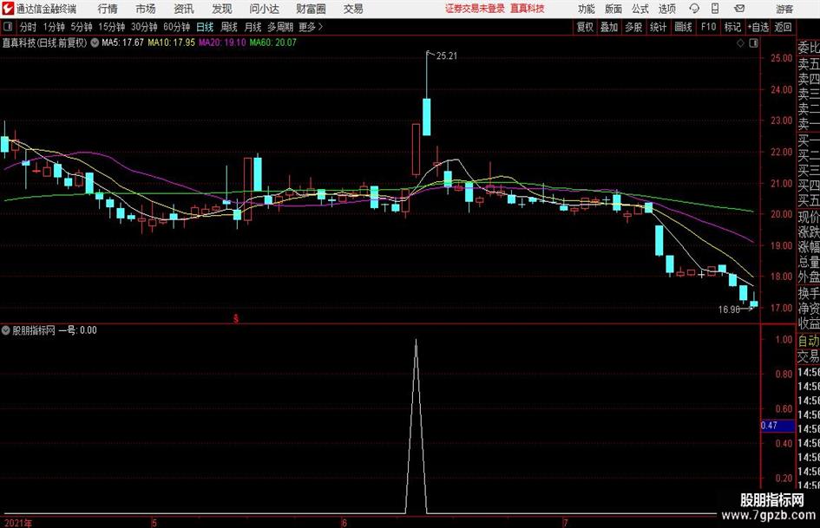Switch to the 1分钟 period
Image resolution: width=820 pixels, height=528 pixels.
coord(53,27)
